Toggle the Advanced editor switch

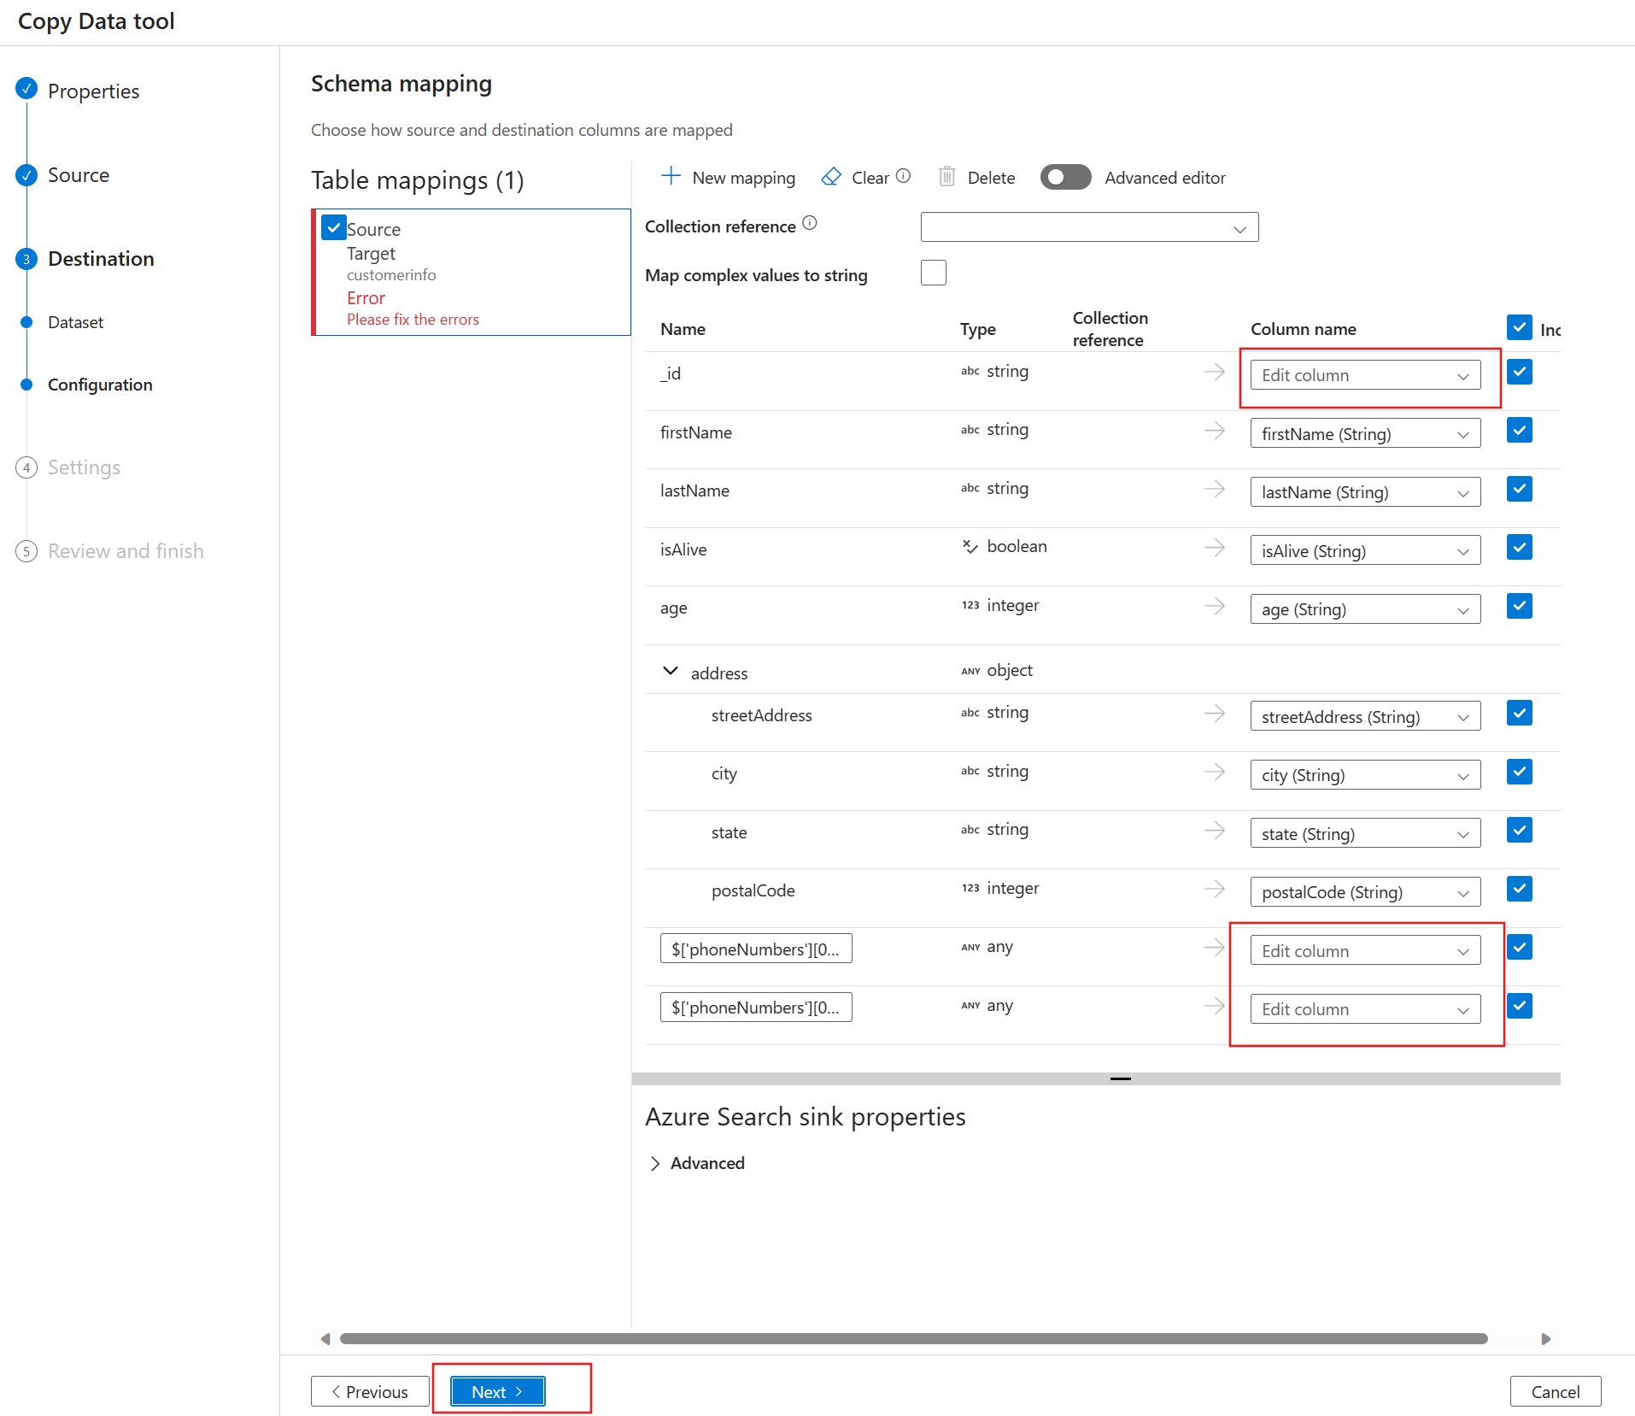[x=1065, y=177]
